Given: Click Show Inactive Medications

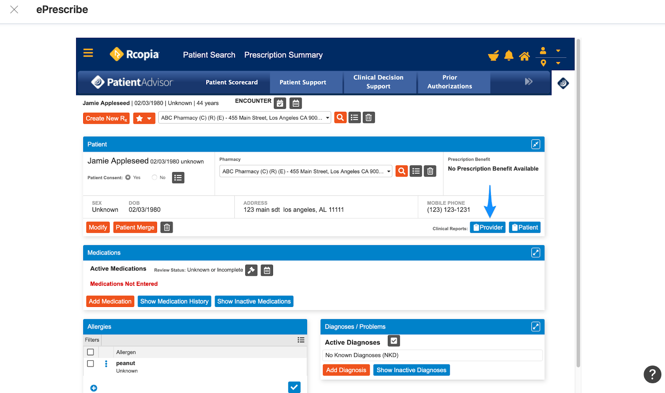Looking at the screenshot, I should click(x=254, y=301).
